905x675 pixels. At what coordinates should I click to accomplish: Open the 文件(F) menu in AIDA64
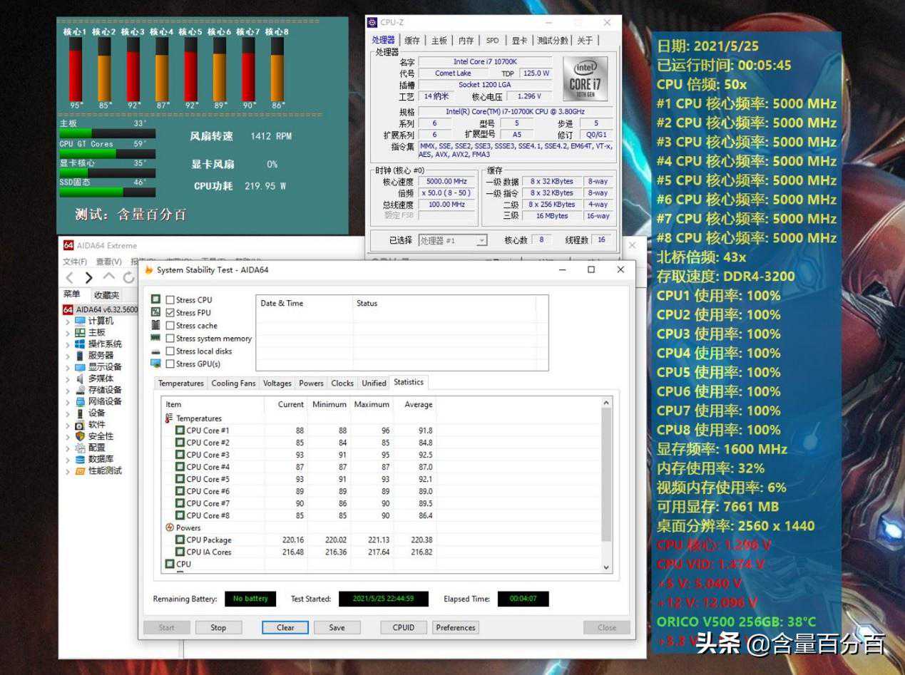(75, 262)
